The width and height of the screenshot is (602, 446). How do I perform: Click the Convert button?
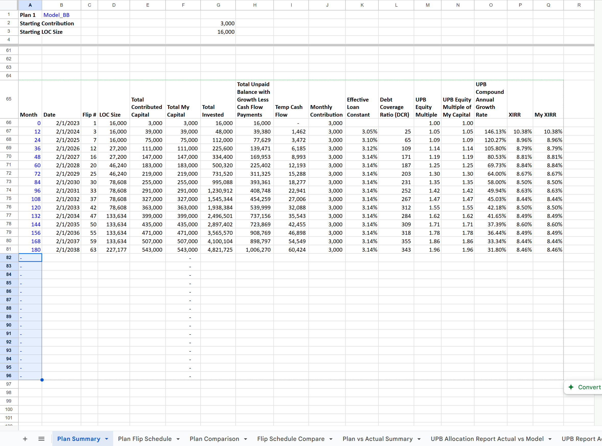coord(589,387)
